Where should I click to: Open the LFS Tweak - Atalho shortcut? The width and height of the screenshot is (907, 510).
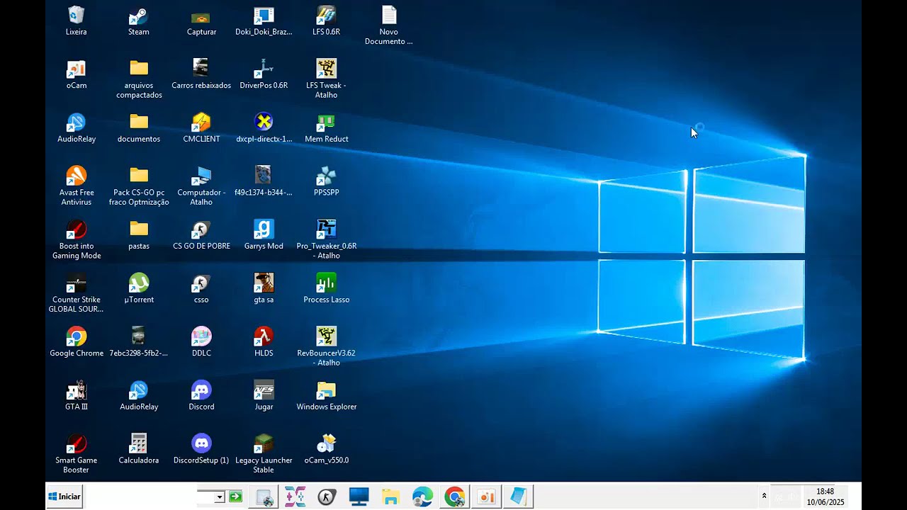pos(326,79)
